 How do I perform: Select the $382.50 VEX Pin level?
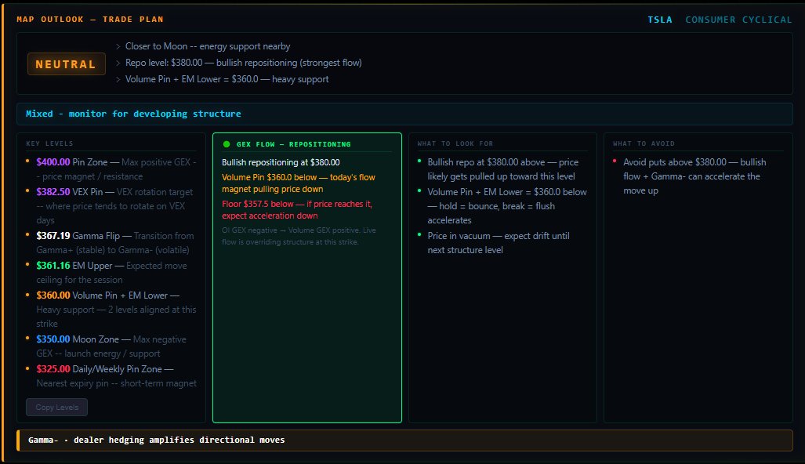(x=116, y=206)
